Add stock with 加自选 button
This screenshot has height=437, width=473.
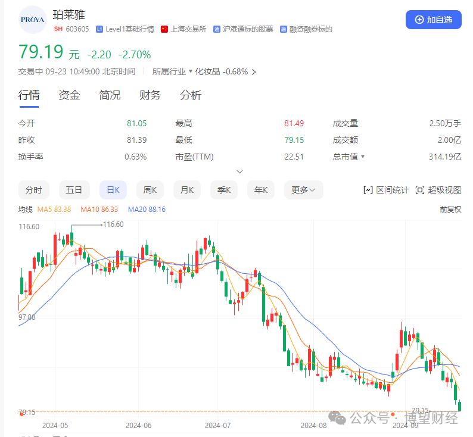point(434,20)
